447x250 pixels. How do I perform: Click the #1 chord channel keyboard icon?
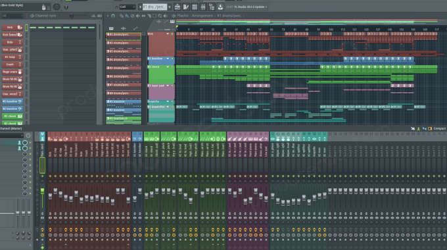click(20, 116)
